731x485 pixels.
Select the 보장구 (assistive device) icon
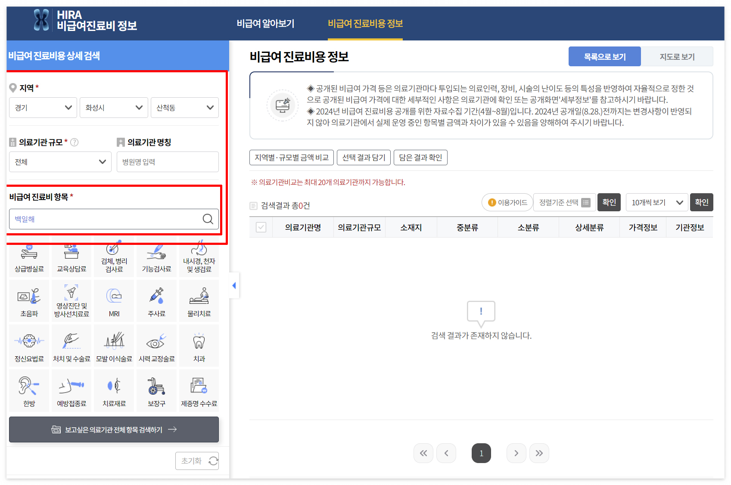click(156, 390)
